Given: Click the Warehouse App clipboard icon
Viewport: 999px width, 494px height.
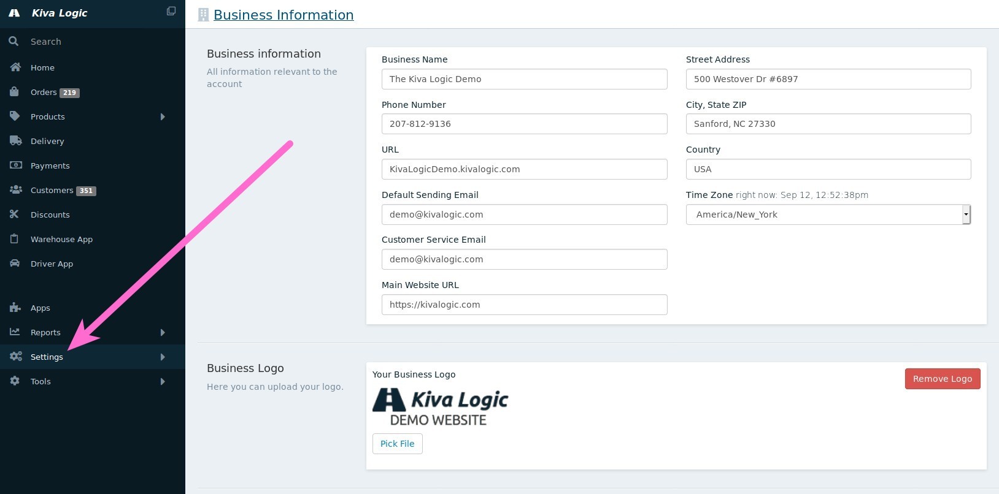Looking at the screenshot, I should (x=14, y=239).
